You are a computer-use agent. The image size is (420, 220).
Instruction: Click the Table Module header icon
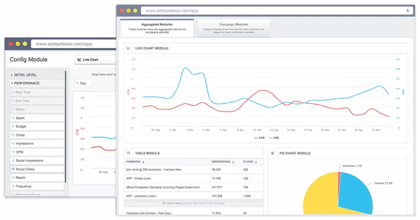point(129,153)
